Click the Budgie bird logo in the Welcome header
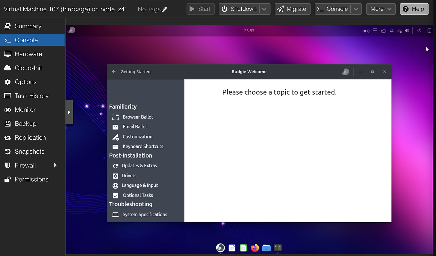The width and height of the screenshot is (436, 256). point(345,72)
